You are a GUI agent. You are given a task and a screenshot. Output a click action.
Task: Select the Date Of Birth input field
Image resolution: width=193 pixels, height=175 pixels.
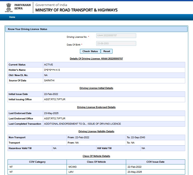[116, 44]
